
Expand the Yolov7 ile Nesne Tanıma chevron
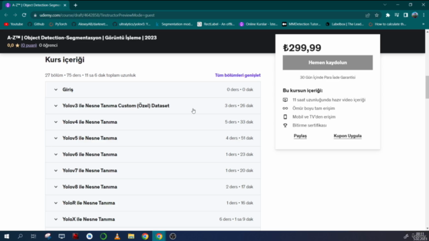click(56, 171)
